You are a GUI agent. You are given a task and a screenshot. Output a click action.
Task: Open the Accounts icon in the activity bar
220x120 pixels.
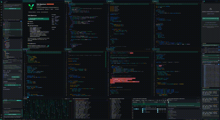pyautogui.click(x=1, y=115)
